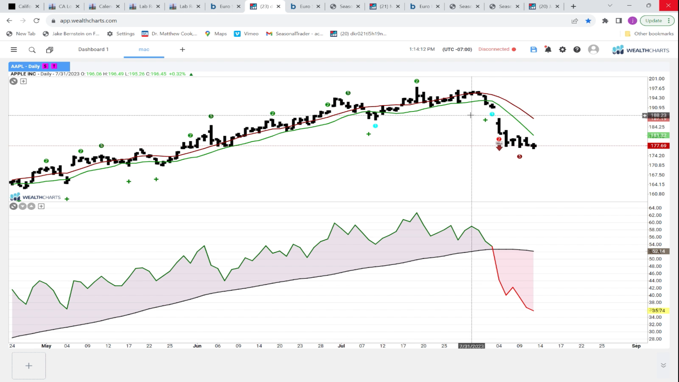This screenshot has height=382, width=679.
Task: Collapse the bottom panel double chevron
Action: point(663,365)
